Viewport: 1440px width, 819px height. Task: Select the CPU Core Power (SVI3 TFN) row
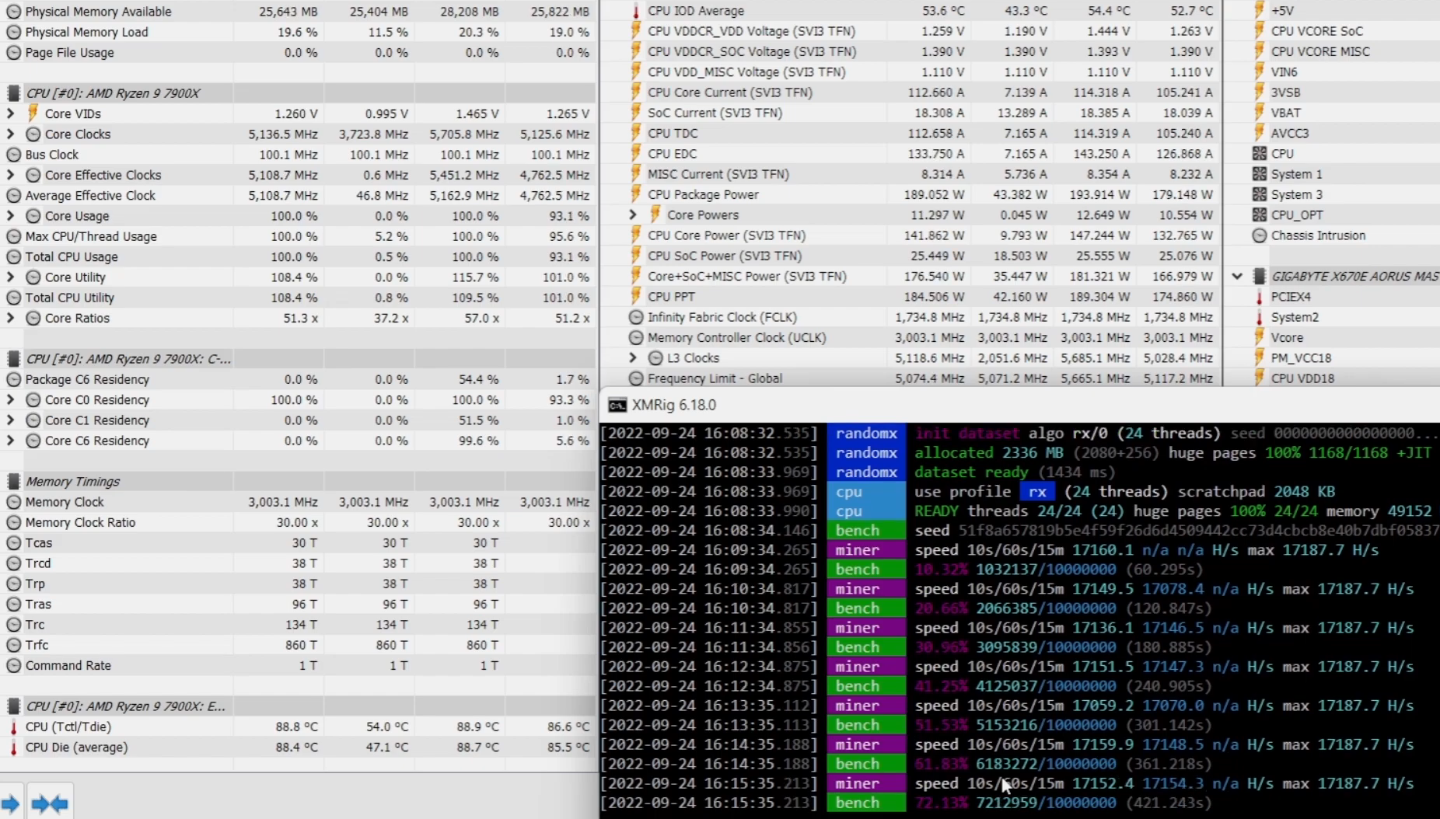point(911,235)
